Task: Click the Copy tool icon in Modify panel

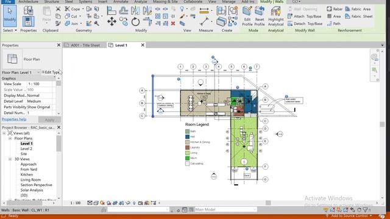Action: tap(123, 21)
